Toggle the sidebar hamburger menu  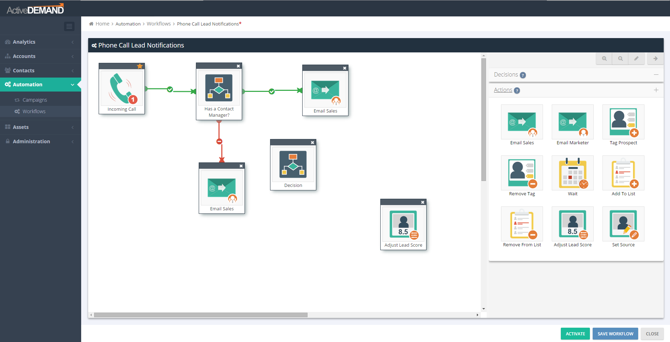[69, 26]
